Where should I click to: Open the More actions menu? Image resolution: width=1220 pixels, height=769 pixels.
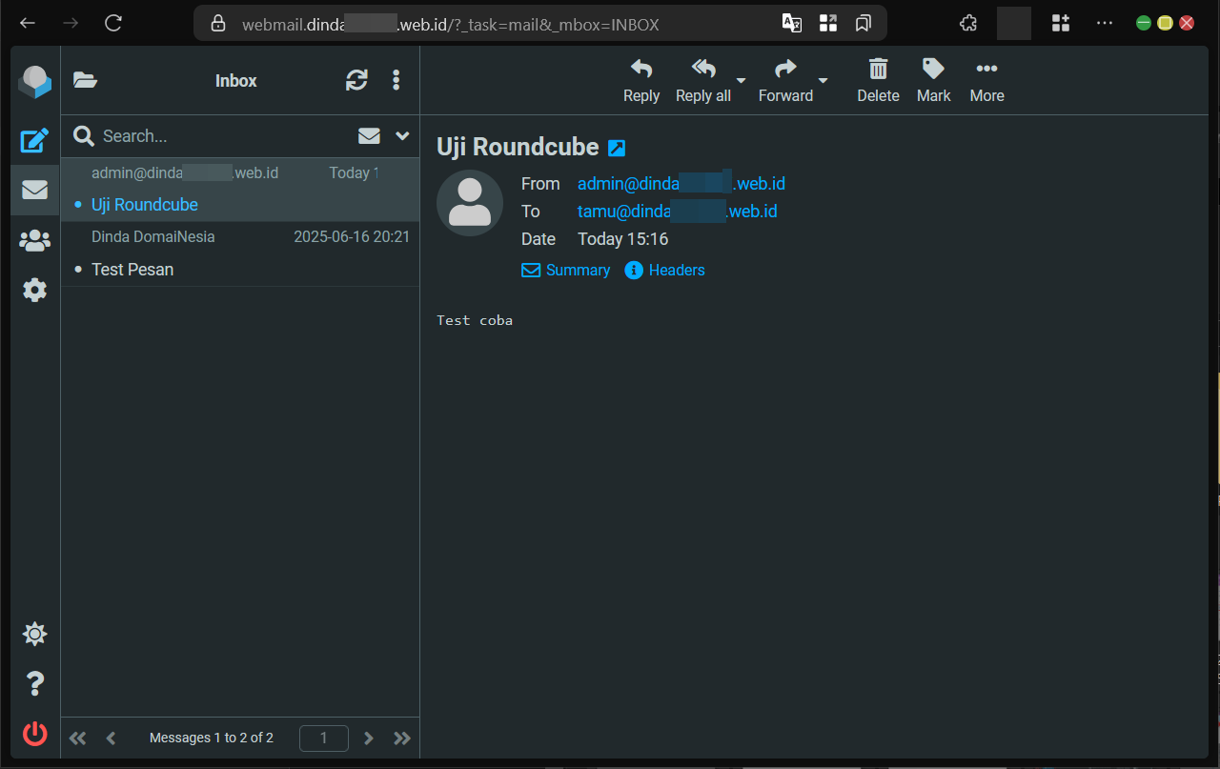986,80
